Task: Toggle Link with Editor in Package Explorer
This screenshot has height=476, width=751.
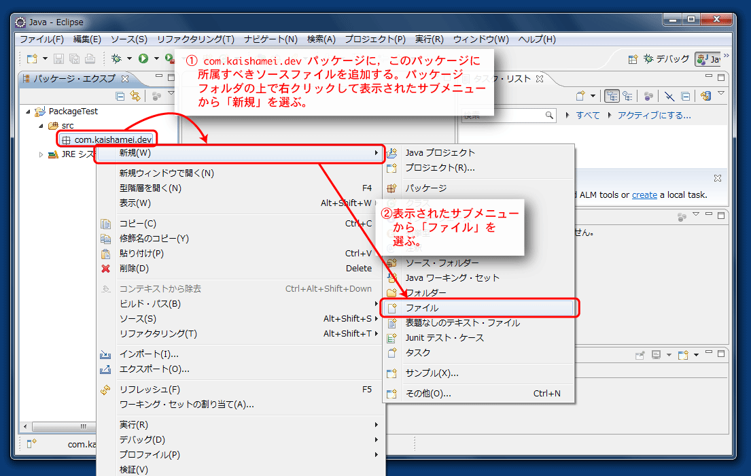Action: click(135, 97)
